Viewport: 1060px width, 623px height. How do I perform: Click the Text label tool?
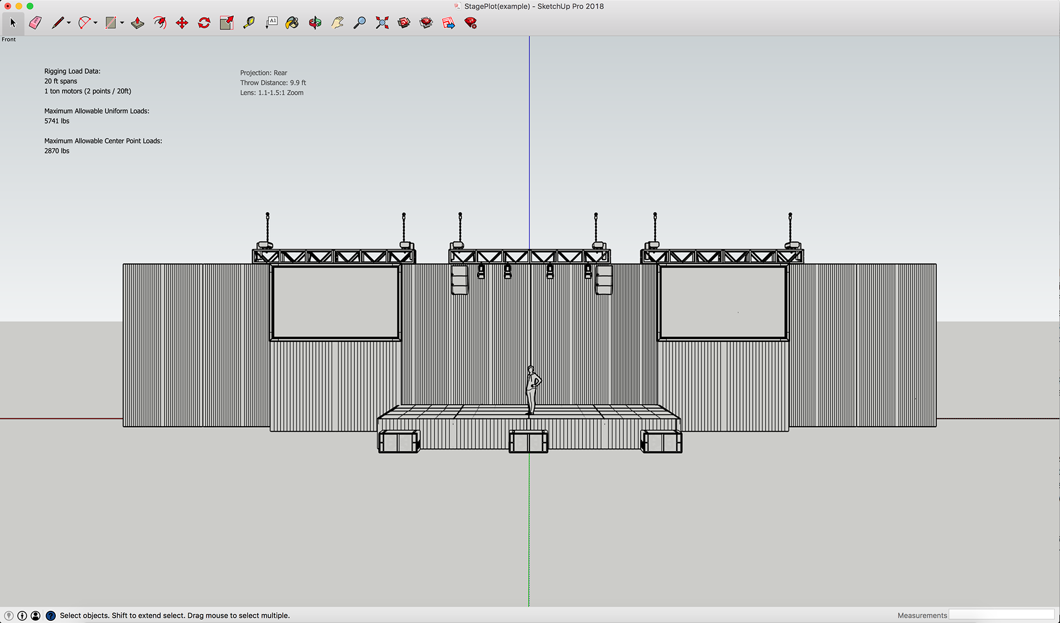click(272, 23)
